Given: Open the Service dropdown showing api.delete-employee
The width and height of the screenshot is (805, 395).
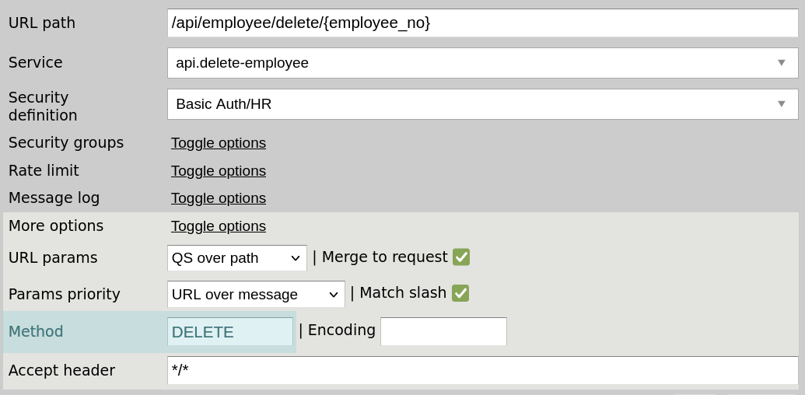Looking at the screenshot, I should click(482, 63).
